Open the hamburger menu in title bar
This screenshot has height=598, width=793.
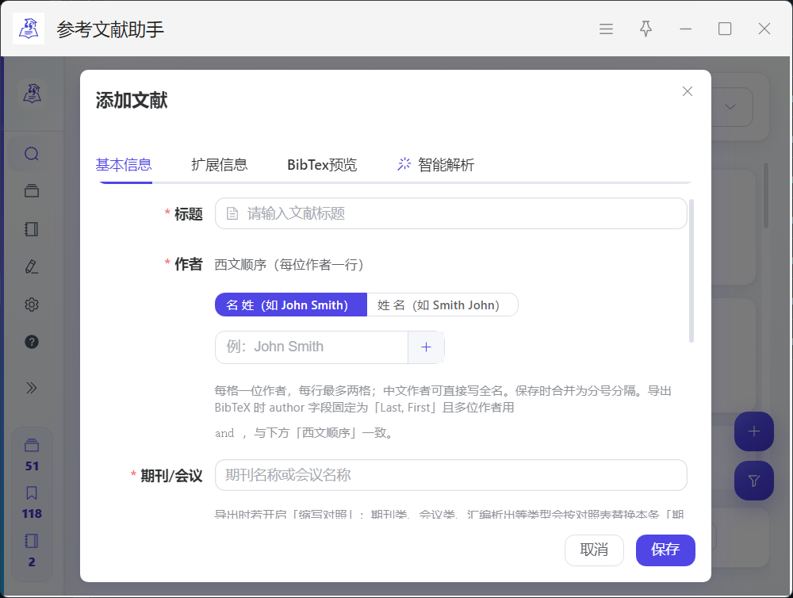[606, 29]
